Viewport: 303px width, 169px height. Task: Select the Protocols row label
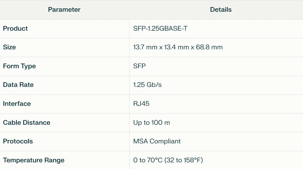pyautogui.click(x=18, y=142)
